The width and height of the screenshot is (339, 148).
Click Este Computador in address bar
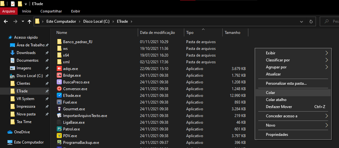point(61,21)
